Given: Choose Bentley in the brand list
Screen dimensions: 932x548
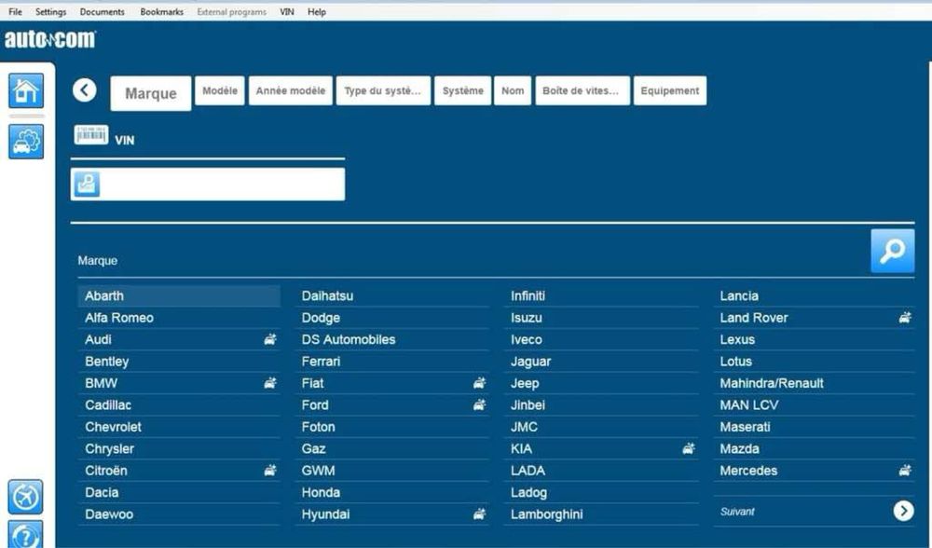Looking at the screenshot, I should coord(179,362).
